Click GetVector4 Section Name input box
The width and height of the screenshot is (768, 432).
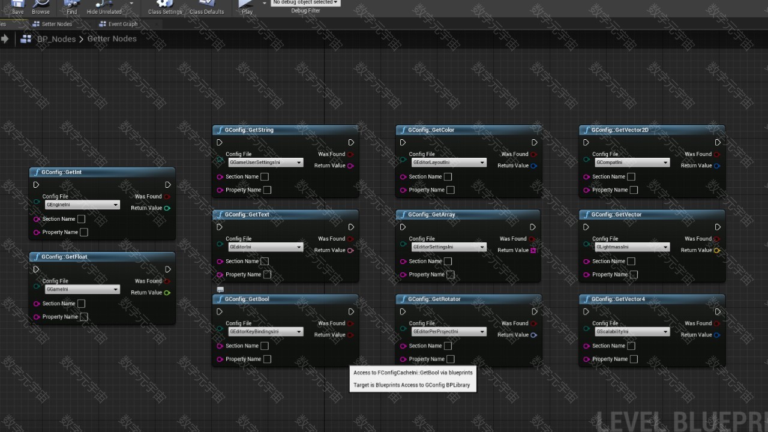click(631, 346)
